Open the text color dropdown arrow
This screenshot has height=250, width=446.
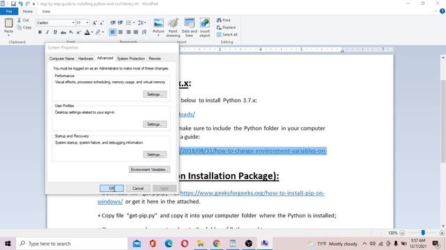[92, 32]
